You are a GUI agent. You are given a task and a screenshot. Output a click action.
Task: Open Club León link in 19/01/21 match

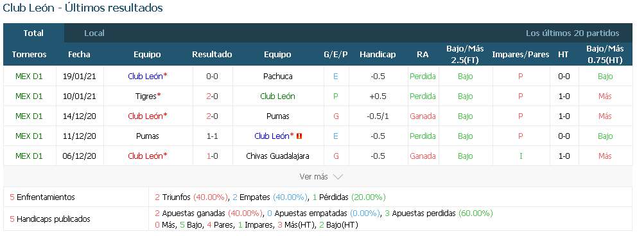click(145, 77)
